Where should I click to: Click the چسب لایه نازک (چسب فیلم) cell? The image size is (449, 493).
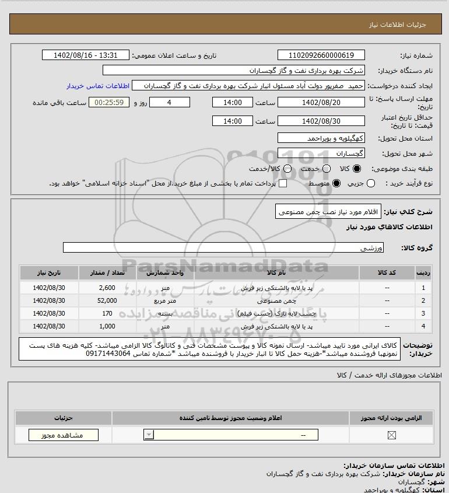click(276, 313)
